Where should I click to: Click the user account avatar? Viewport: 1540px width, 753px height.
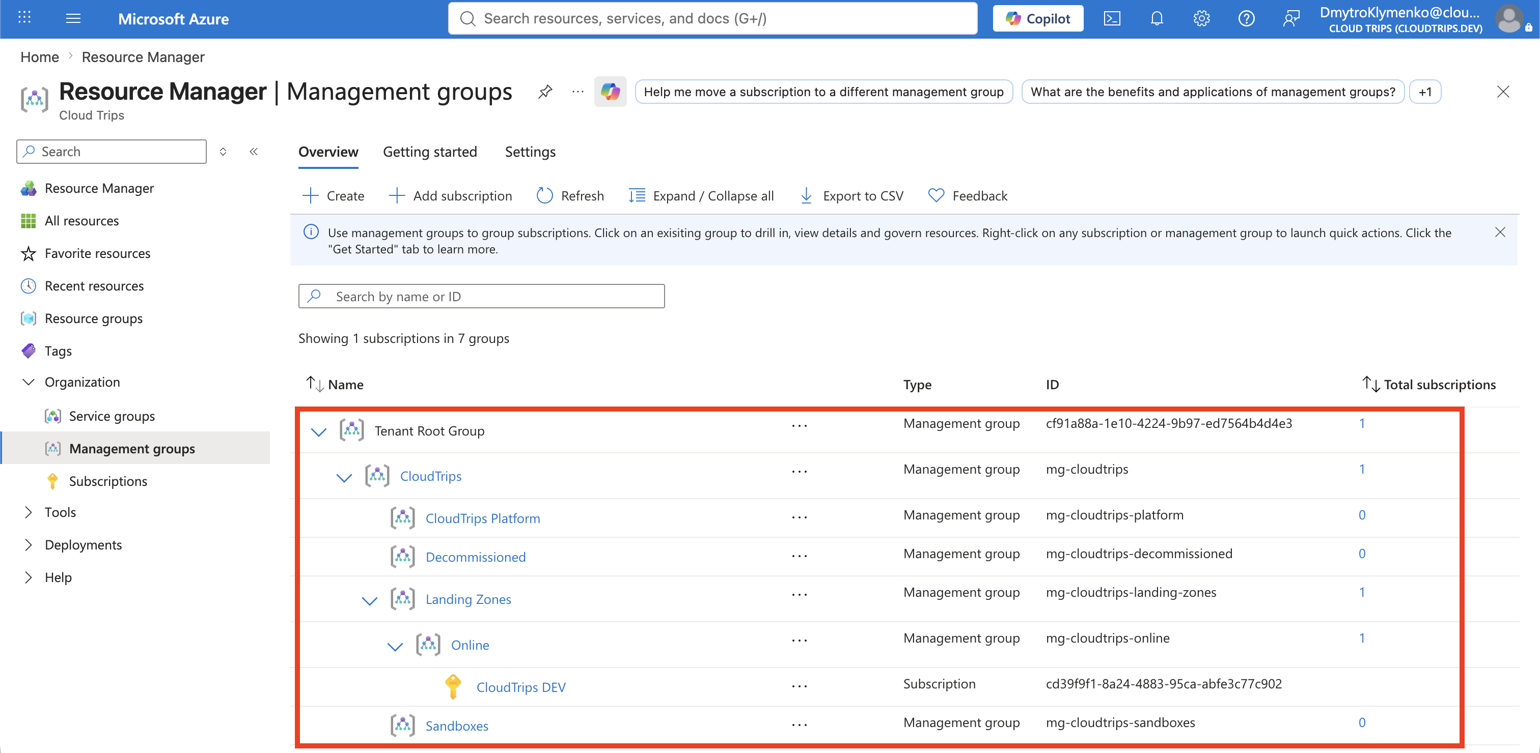coord(1509,18)
